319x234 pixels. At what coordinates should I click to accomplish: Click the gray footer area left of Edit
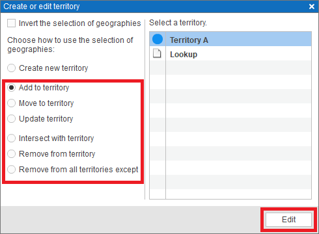click(131, 220)
